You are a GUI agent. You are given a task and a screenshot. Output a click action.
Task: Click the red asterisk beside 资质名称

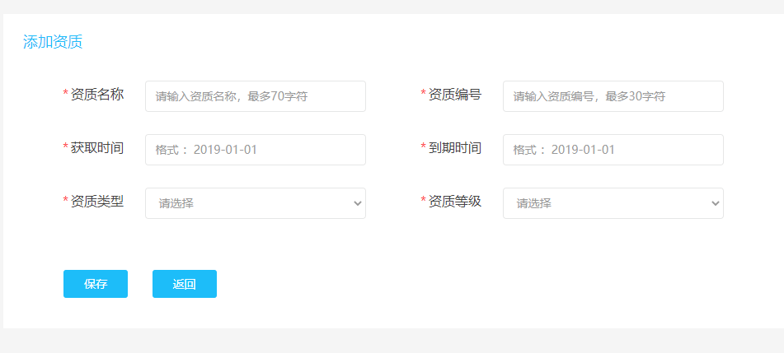(66, 95)
